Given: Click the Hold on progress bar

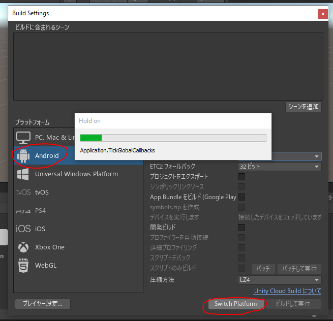Looking at the screenshot, I should coord(173,138).
